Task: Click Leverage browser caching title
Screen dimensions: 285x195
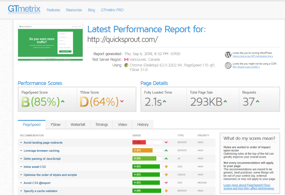Action: 41,151
